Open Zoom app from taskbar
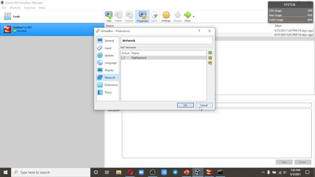This screenshot has height=177, width=315. pyautogui.click(x=141, y=173)
